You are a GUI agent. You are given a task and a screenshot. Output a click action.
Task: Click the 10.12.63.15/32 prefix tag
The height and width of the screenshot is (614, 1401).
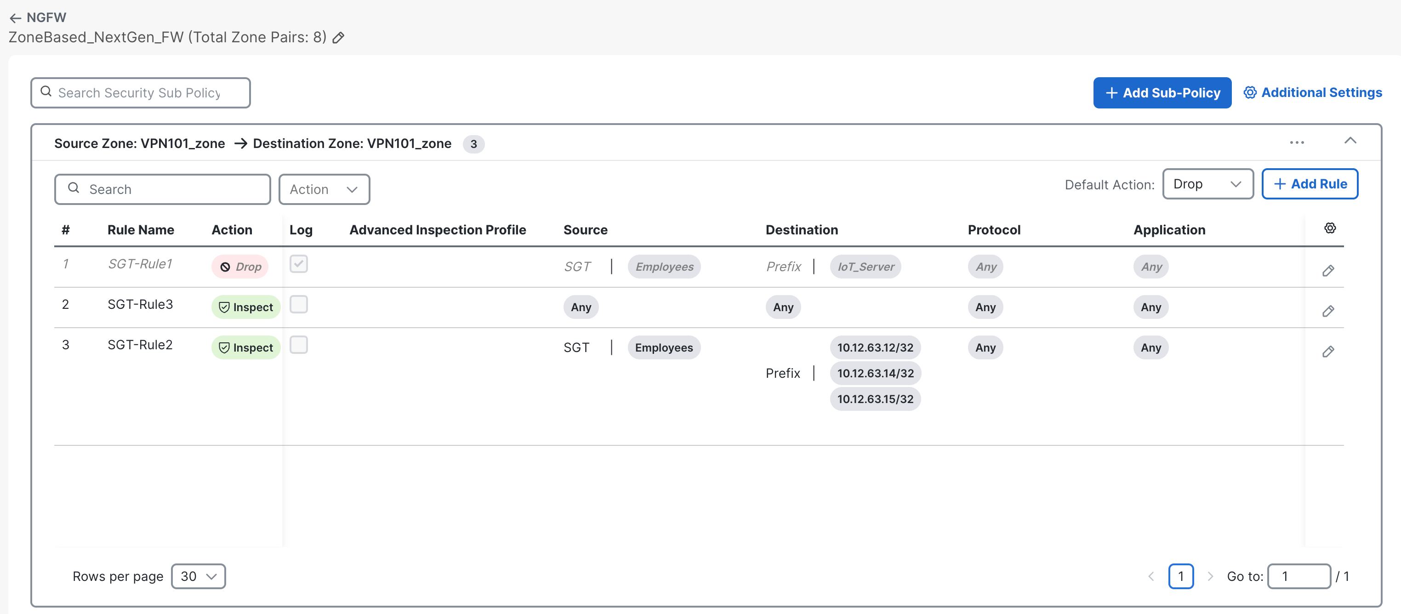click(x=875, y=398)
